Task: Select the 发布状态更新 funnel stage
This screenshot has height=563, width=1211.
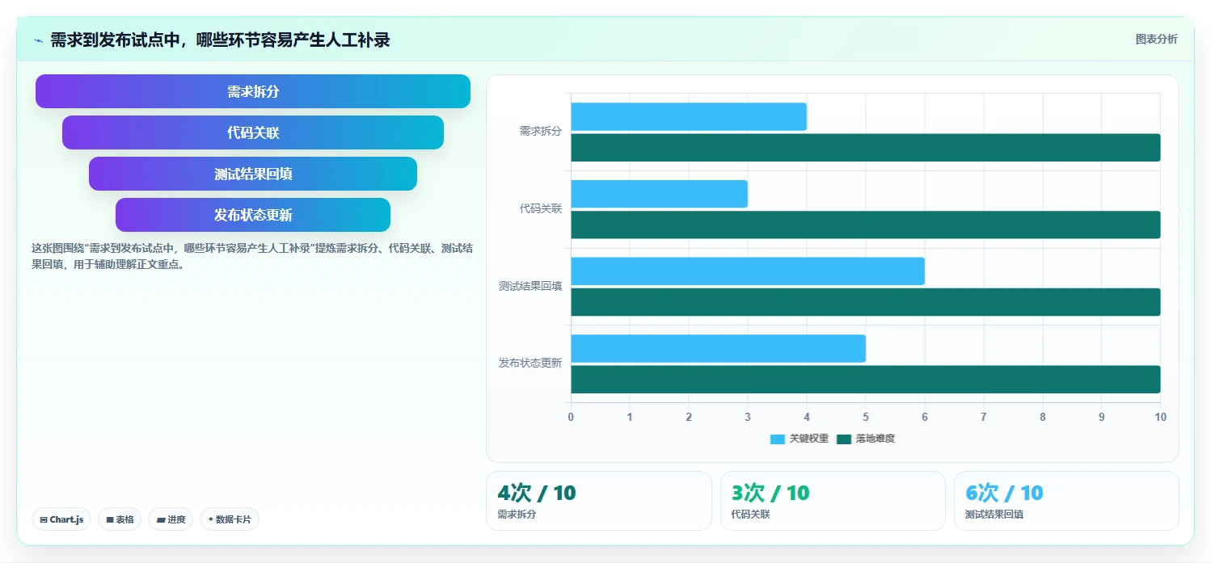Action: [x=253, y=215]
